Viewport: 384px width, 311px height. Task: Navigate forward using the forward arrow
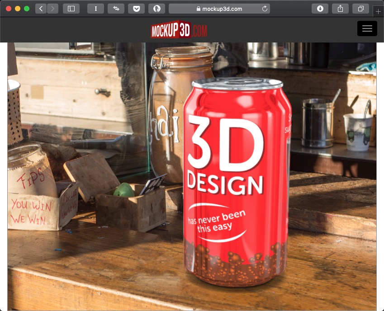53,8
